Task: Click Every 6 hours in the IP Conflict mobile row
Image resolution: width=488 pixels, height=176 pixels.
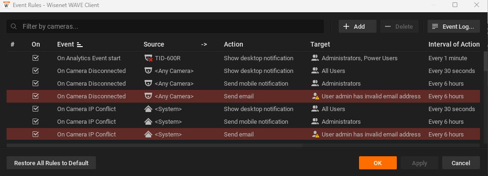Action: pyautogui.click(x=446, y=121)
